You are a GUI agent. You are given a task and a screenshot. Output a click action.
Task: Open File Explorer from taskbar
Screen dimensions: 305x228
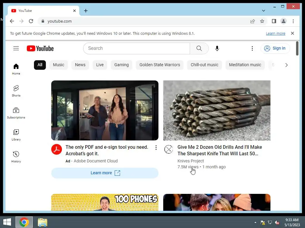click(42, 222)
